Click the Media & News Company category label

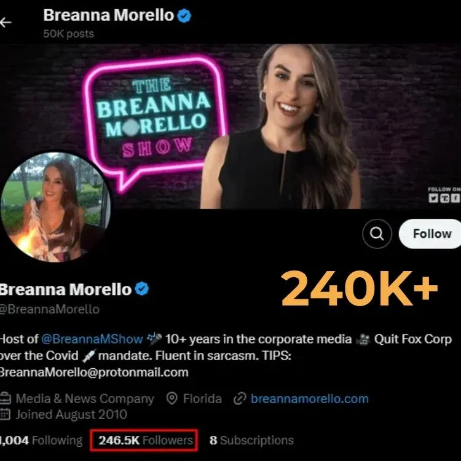tap(85, 399)
